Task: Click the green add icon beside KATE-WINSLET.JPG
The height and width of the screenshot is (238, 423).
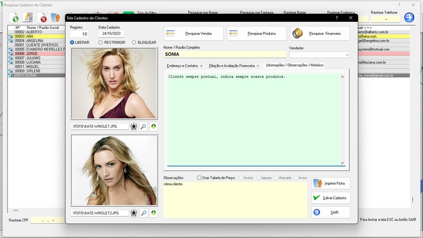Action: pos(153,126)
